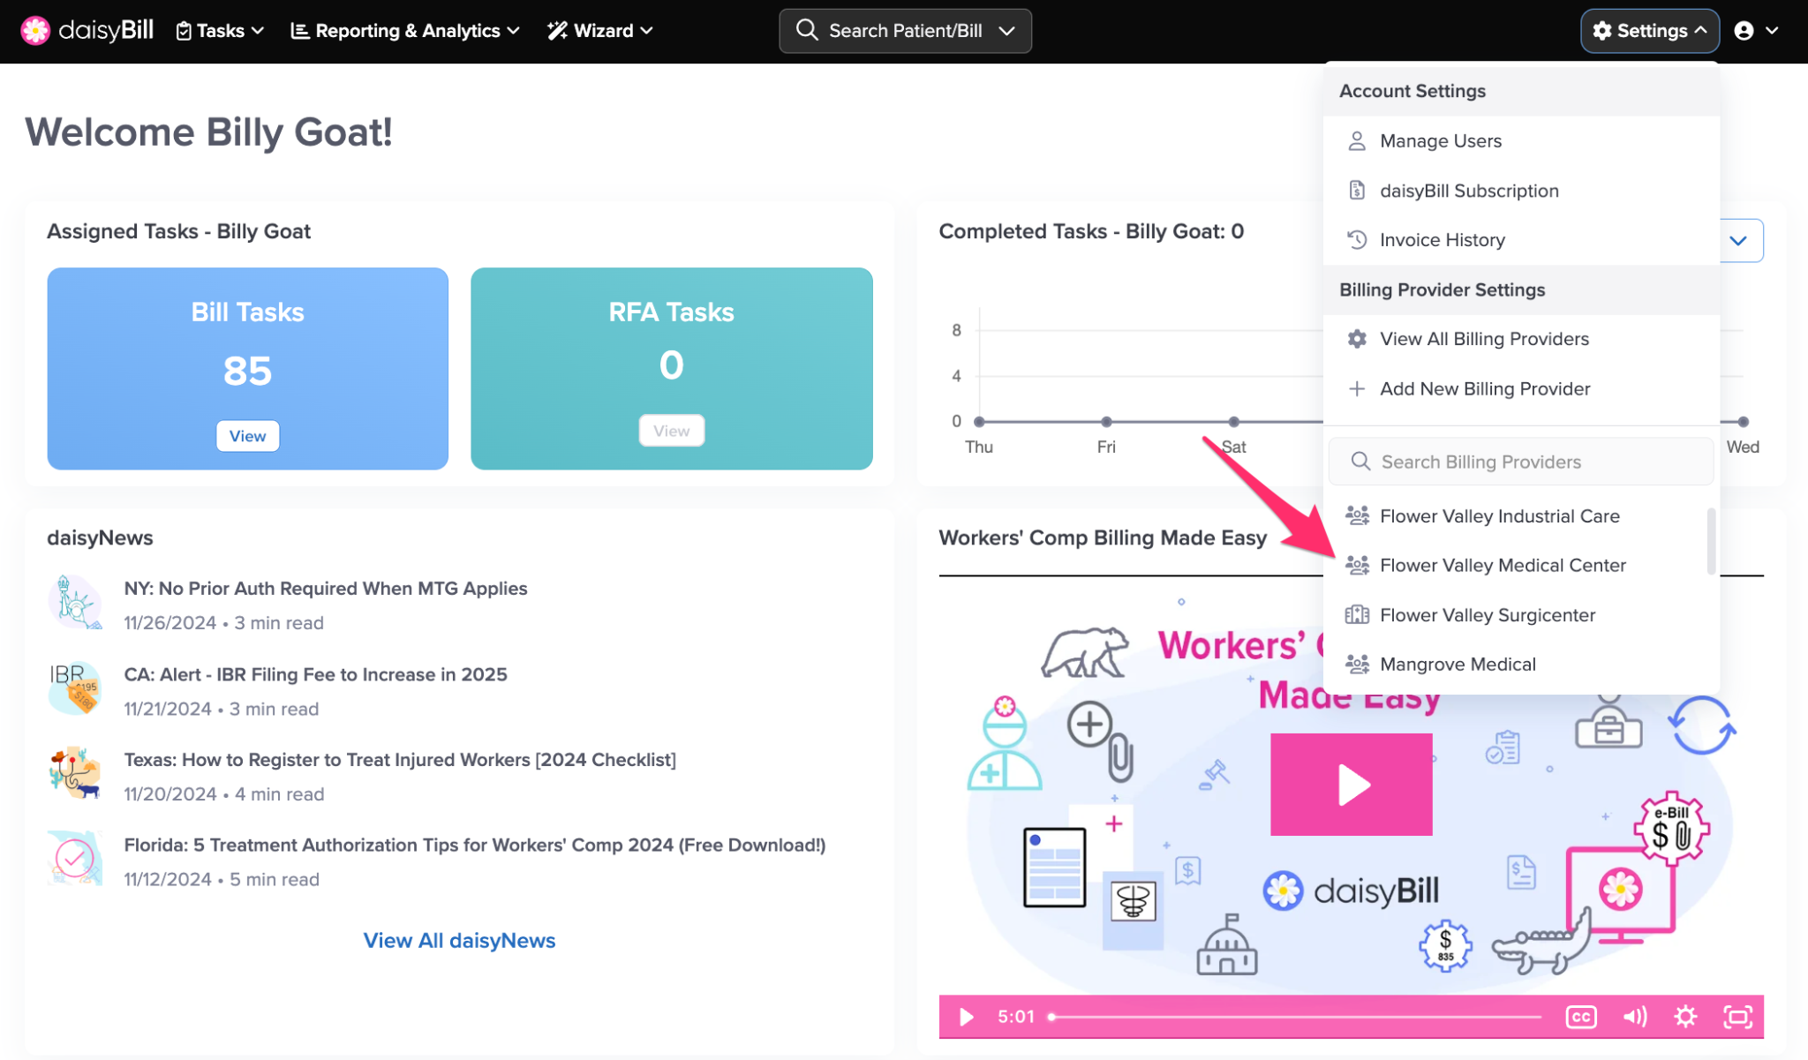This screenshot has width=1808, height=1060.
Task: Open the Wizard dropdown
Action: click(x=600, y=31)
